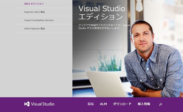The height and width of the screenshot is (112, 183).
Task: Open the 2012 エディション link
Action: tap(34, 4)
